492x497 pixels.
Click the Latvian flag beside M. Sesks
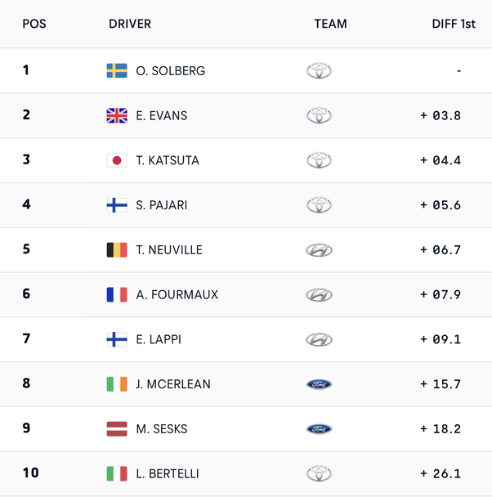pyautogui.click(x=117, y=429)
